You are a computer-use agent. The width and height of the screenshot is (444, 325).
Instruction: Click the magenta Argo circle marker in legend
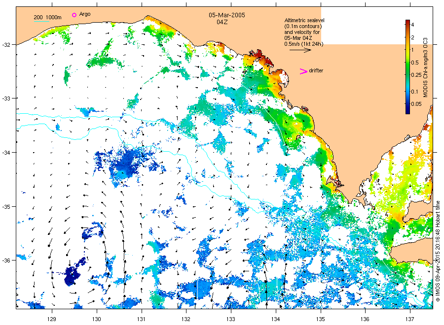point(74,15)
